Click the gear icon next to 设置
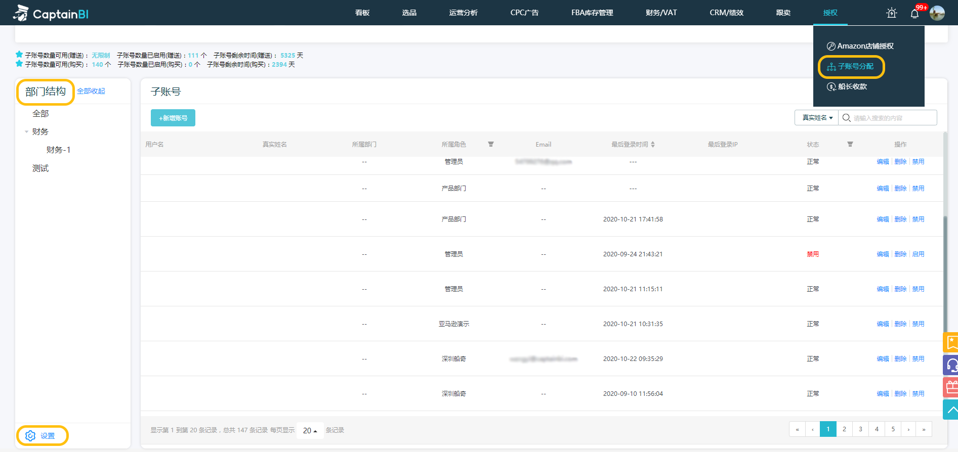The width and height of the screenshot is (958, 452). point(30,436)
